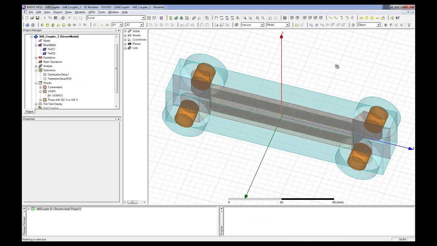Viewport: 437px width, 246px height.
Task: Select the Draw Regular Polygon tool
Action: 372,18
